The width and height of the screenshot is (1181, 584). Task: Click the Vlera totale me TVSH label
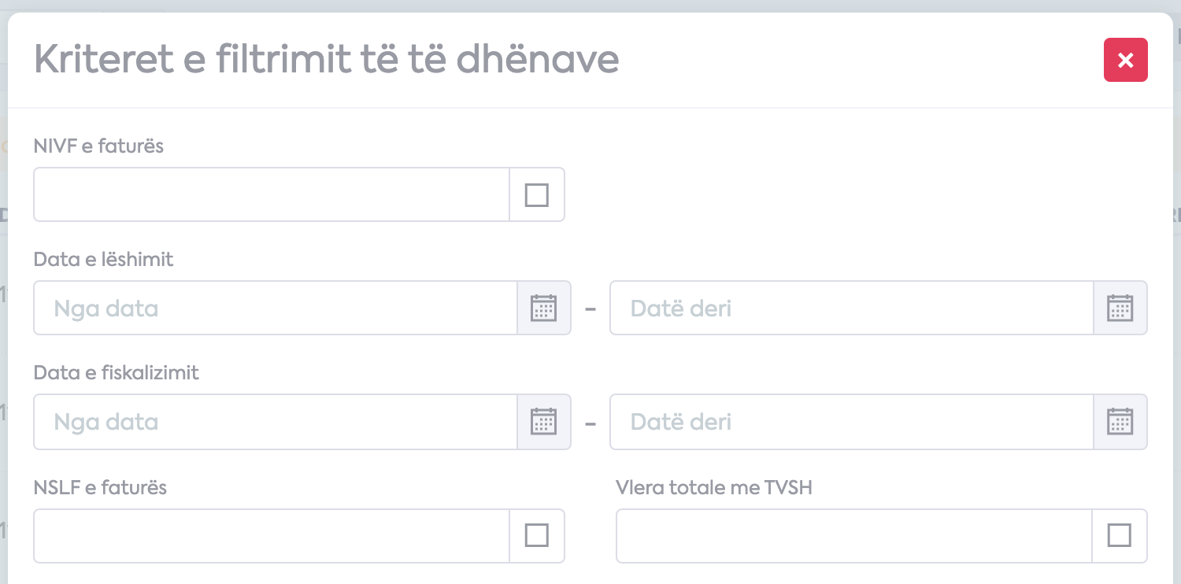[x=714, y=487]
